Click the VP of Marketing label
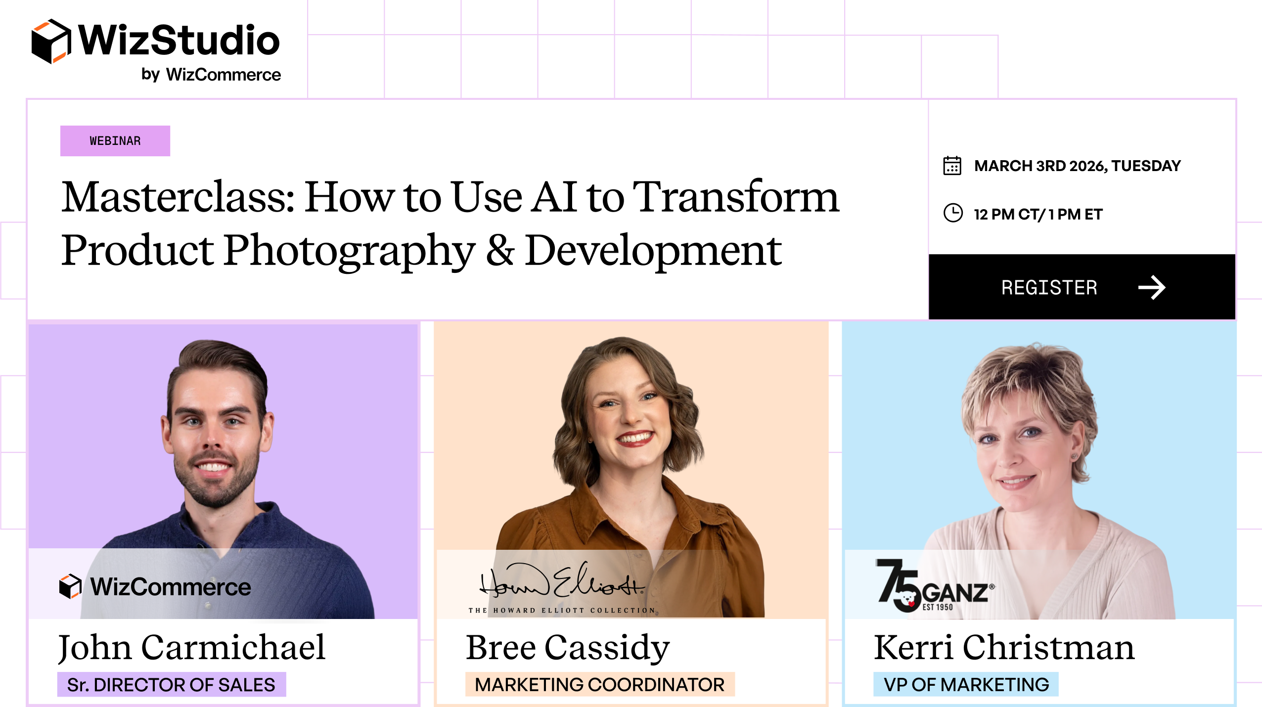1262x707 pixels. pos(966,685)
